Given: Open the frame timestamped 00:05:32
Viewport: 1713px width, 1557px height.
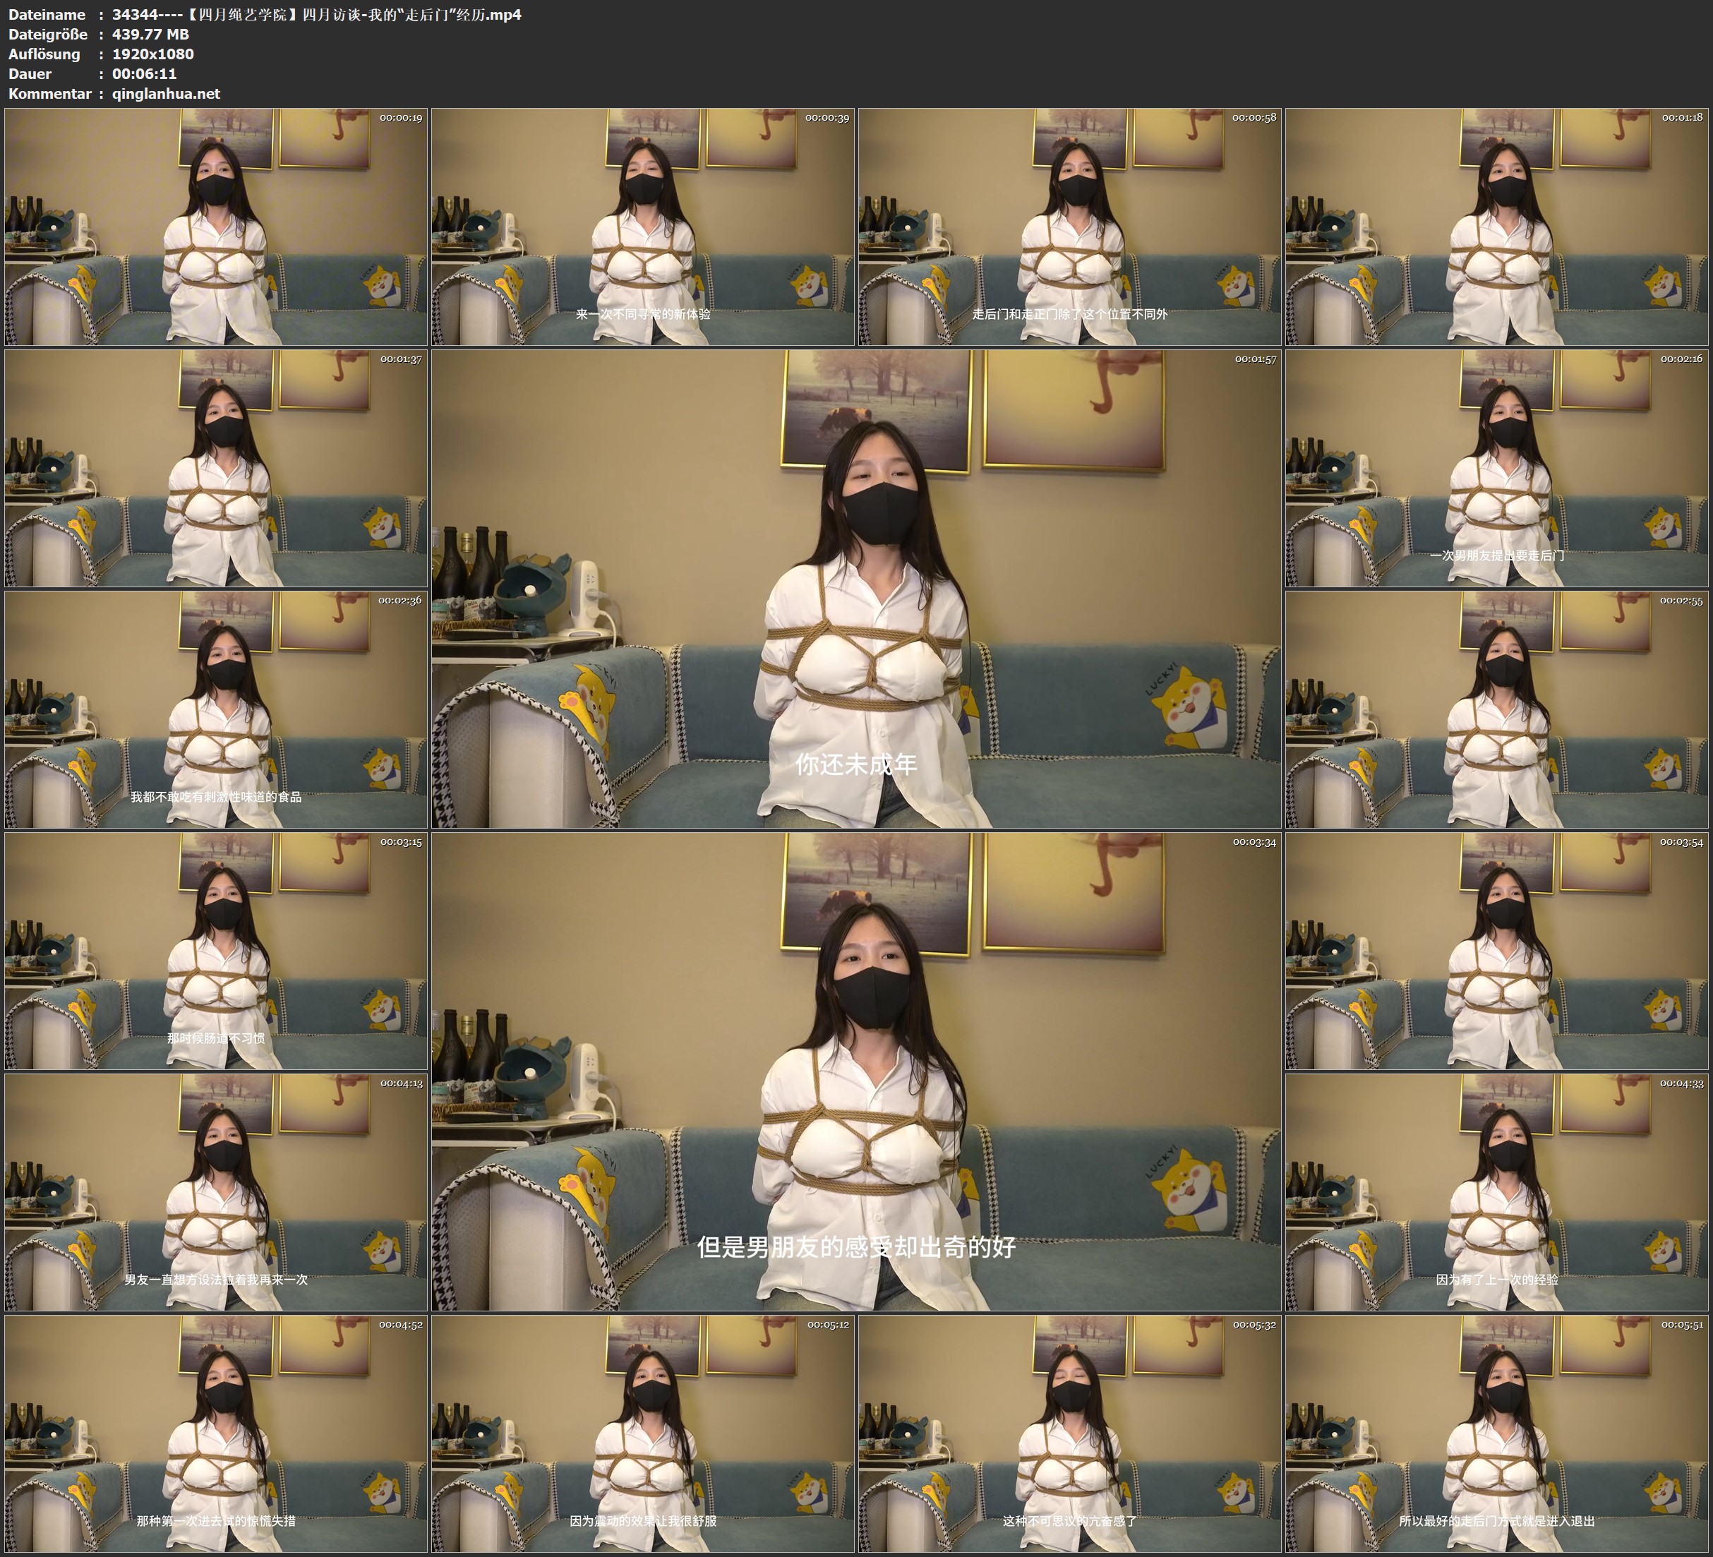Looking at the screenshot, I should 1069,1433.
